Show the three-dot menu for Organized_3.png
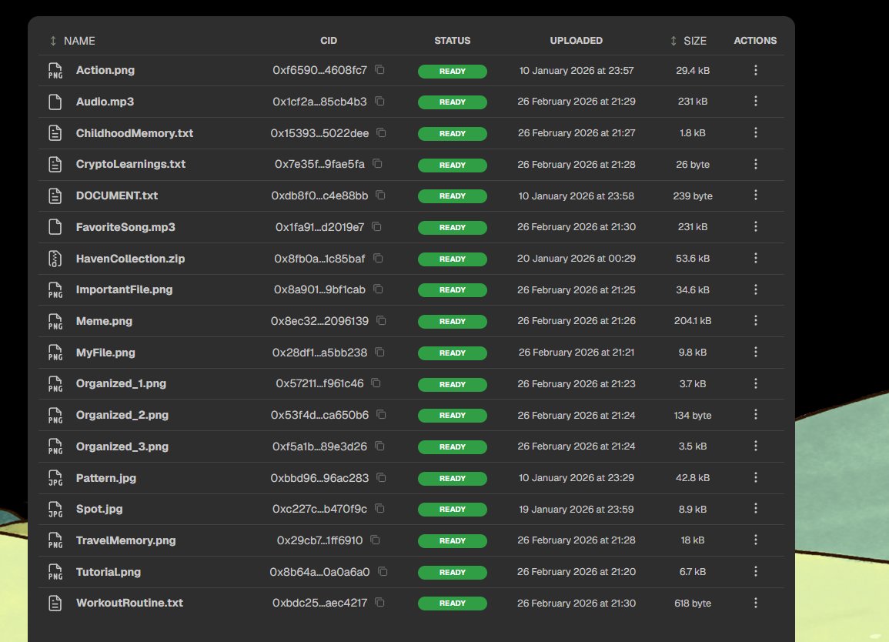889x642 pixels. pos(755,446)
